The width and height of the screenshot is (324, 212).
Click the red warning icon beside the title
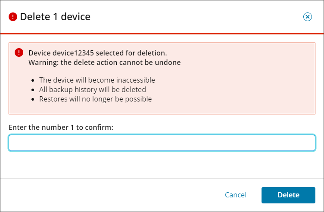pos(13,17)
